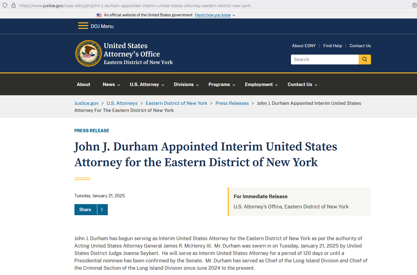Viewport: 417px width, 275px height.
Task: Expand the U.S. Attorney dropdown menu
Action: (x=147, y=84)
